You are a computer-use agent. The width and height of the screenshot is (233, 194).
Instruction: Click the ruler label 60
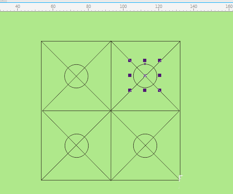coord(53,7)
